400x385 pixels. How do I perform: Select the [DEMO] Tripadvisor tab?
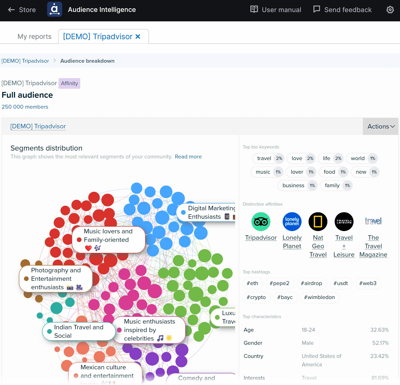[x=97, y=37]
